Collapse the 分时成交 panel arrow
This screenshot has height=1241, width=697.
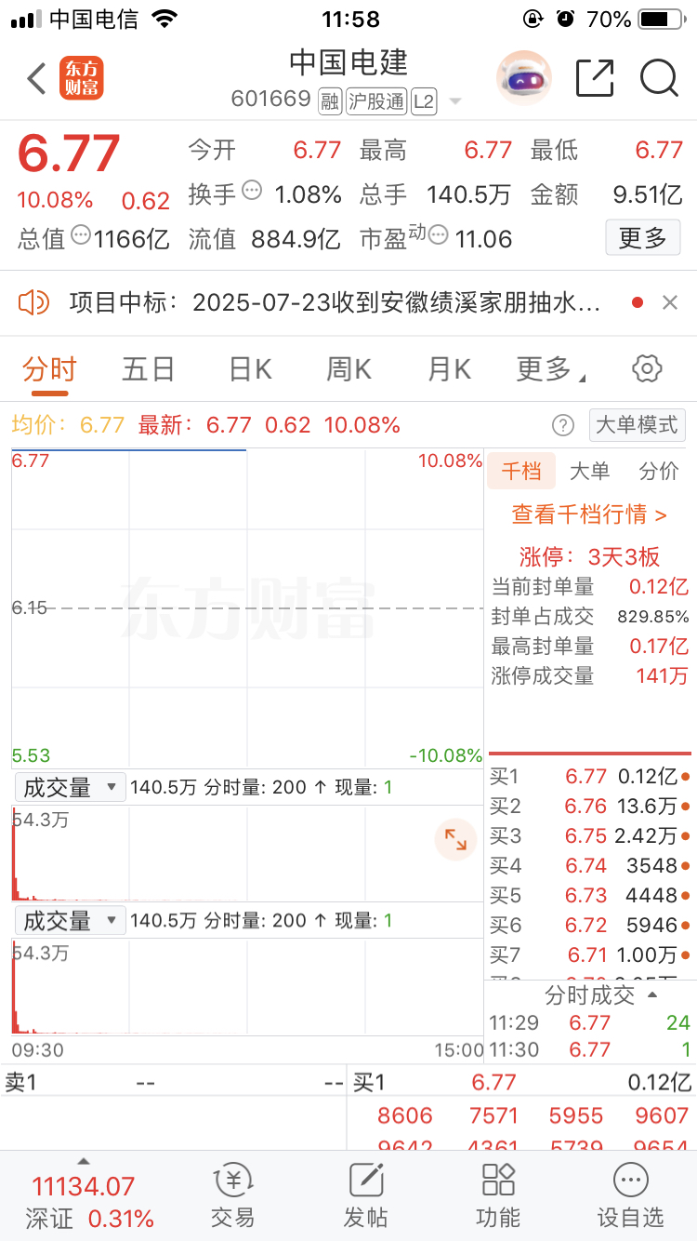pyautogui.click(x=652, y=994)
